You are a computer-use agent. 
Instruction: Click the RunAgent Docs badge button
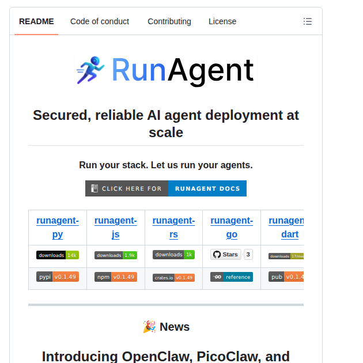pos(166,188)
